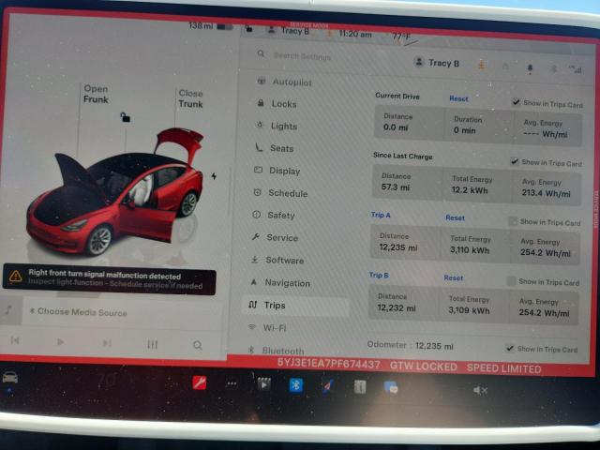The image size is (600, 450).
Task: Open the Lights settings menu
Action: point(277,126)
